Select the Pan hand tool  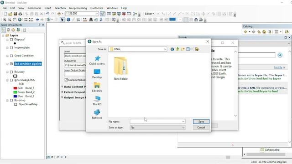tap(15, 20)
